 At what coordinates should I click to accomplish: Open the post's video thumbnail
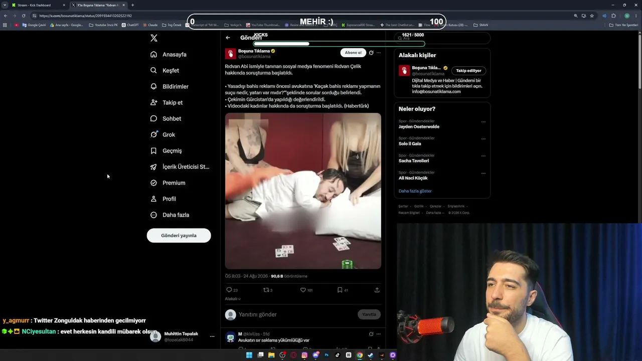(303, 191)
